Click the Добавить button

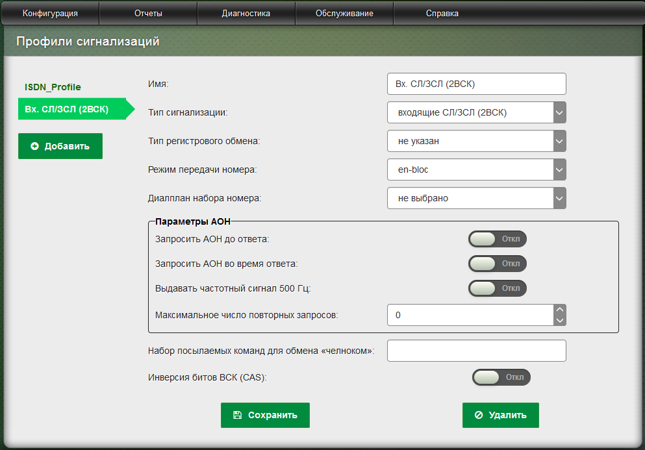coord(60,146)
